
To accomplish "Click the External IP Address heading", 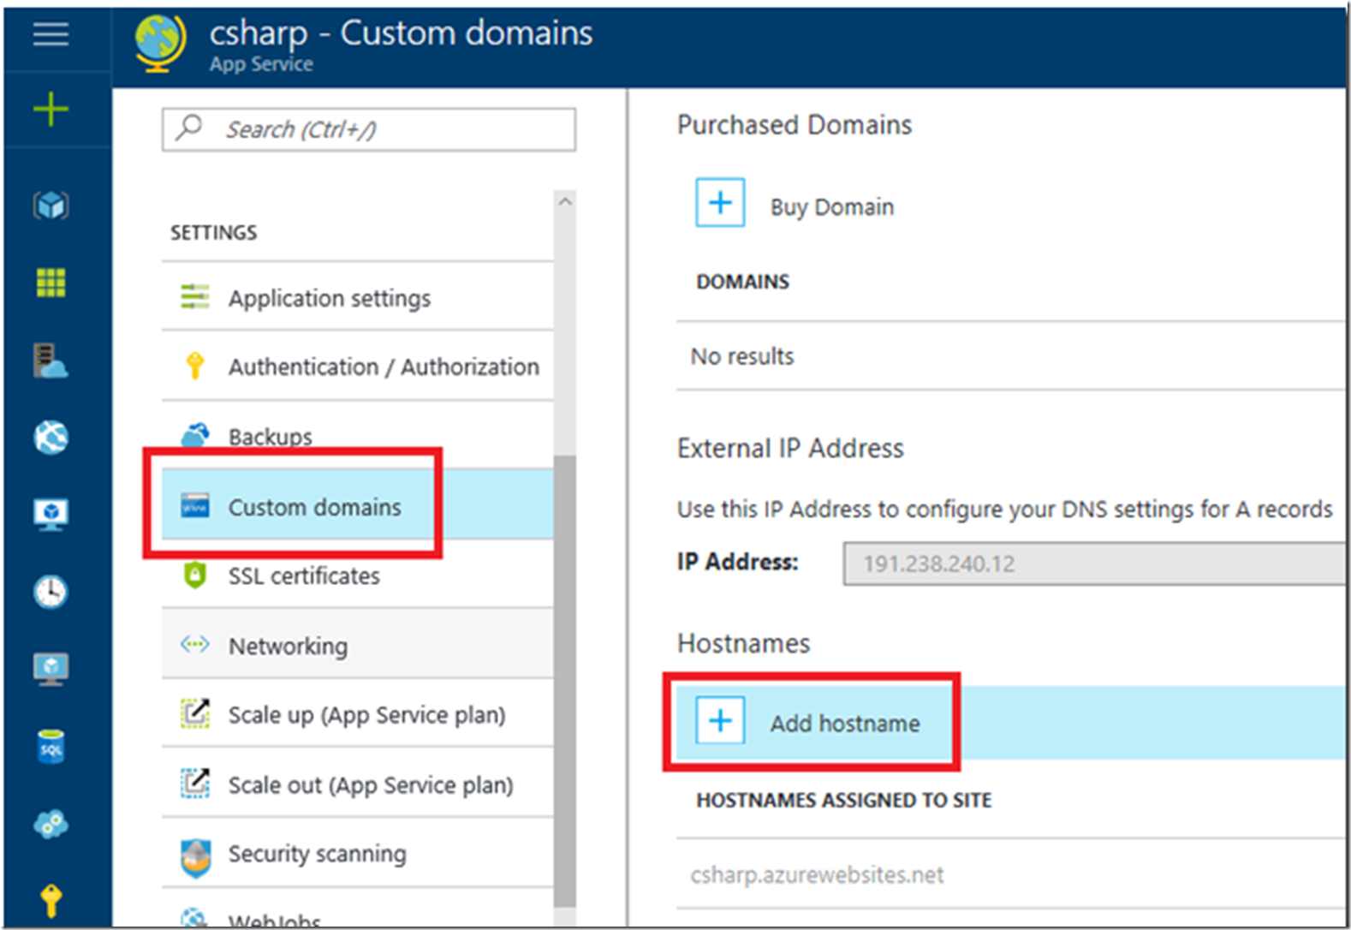I will click(x=789, y=448).
